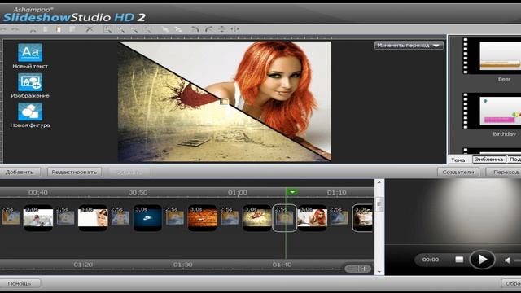Delete the selected object with the X icon
Image resolution: width=521 pixels, height=293 pixels.
click(90, 29)
